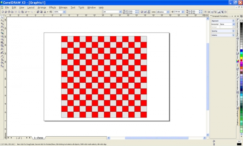Open the Application Launcher icon
Screen dimensions: 243x146
45,12
